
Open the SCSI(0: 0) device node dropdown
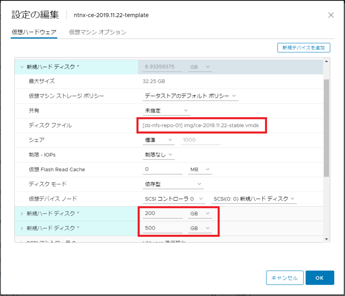(254, 199)
